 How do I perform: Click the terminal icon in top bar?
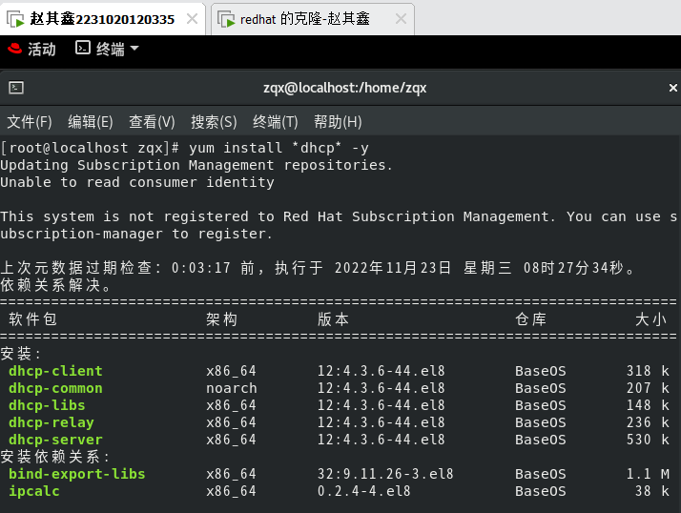tap(83, 48)
